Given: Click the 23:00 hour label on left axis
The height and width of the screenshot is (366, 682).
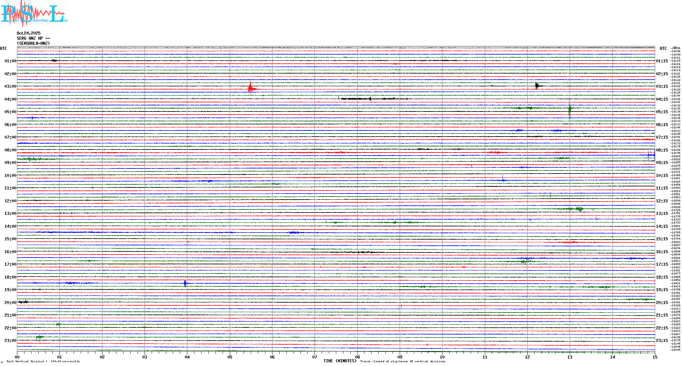Looking at the screenshot, I should click(x=10, y=341).
